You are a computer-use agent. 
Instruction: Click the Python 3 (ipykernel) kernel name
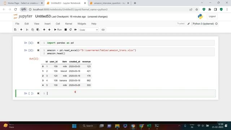point(203,24)
